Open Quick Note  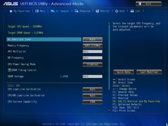(124, 72)
